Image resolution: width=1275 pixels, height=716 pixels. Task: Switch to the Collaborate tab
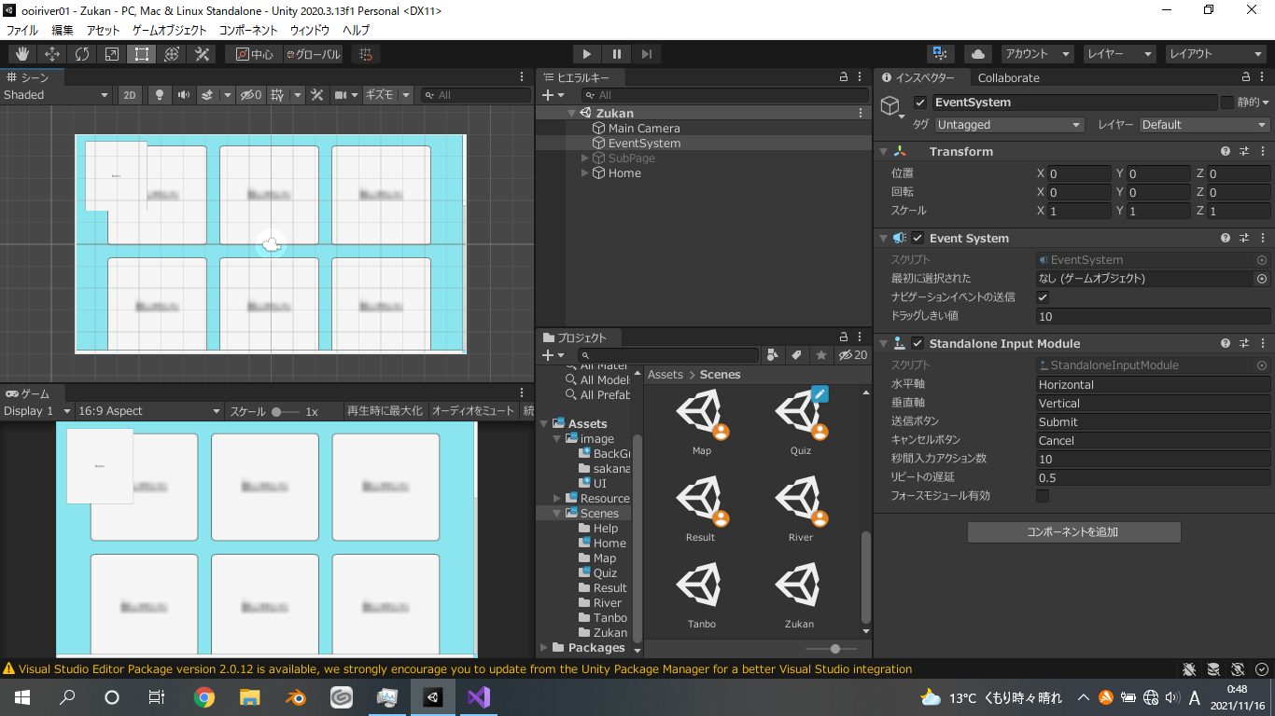click(x=1008, y=78)
